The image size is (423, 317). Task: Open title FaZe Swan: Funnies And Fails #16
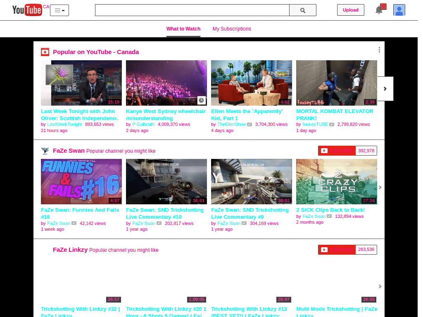pos(80,213)
